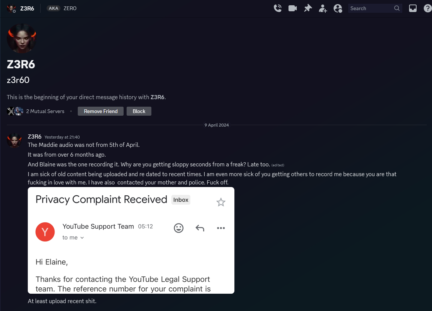The height and width of the screenshot is (311, 432).
Task: Click the star icon in the email image
Action: point(221,202)
